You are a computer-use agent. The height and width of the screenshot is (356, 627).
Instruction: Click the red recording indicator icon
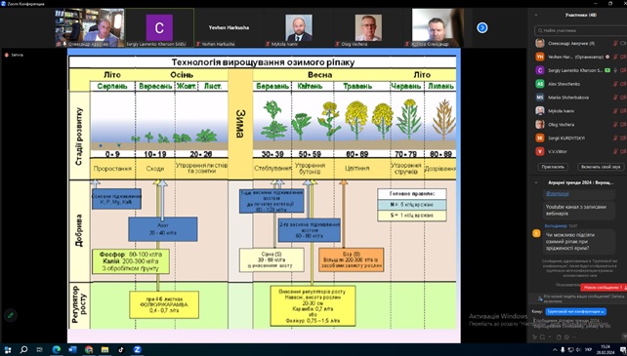point(7,55)
